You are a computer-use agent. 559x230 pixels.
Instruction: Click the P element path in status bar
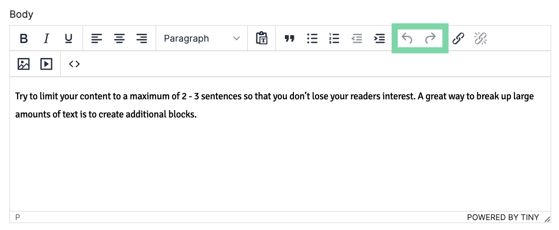click(x=18, y=217)
